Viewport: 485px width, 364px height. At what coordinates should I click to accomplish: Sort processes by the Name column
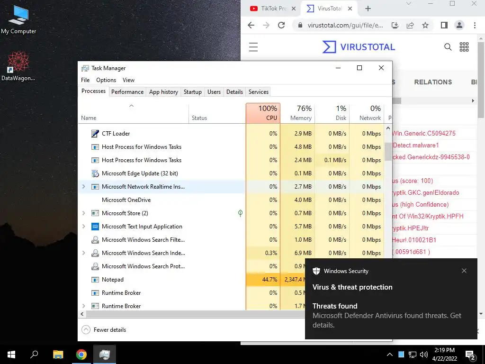(x=133, y=113)
